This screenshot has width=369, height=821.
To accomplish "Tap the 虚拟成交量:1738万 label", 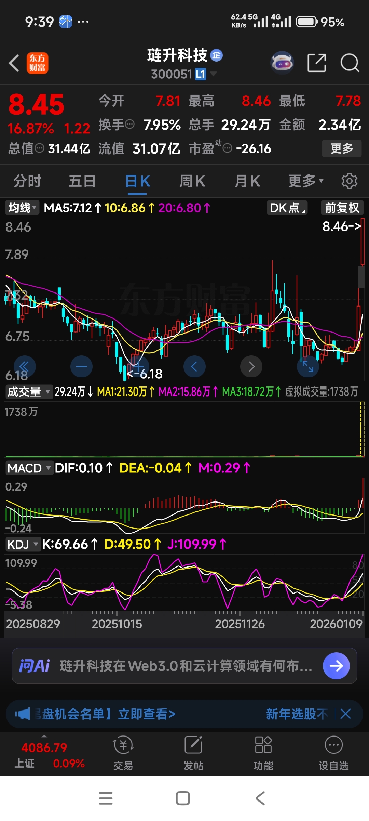I will pyautogui.click(x=322, y=391).
